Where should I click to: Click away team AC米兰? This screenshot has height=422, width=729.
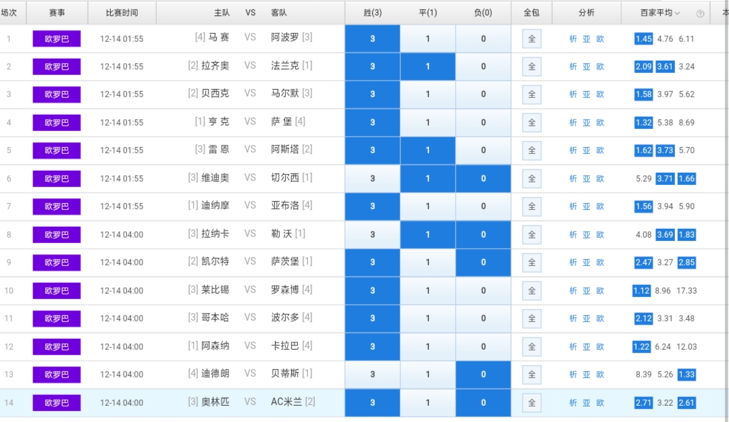(x=287, y=402)
